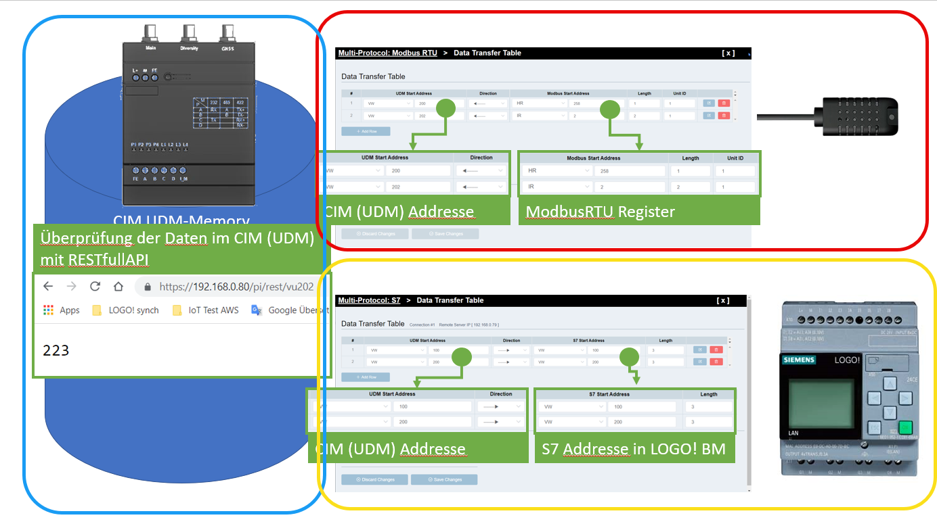Open Direction dropdown beside 200 in enlarged Modbus callout
The height and width of the screenshot is (526, 937).
[481, 171]
